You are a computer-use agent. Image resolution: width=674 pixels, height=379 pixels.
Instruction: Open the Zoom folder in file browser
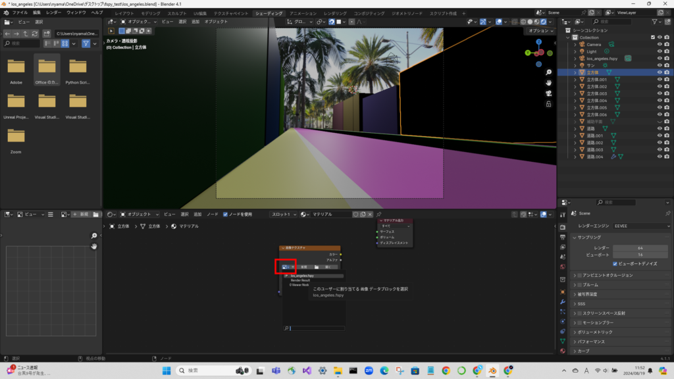[x=16, y=139]
